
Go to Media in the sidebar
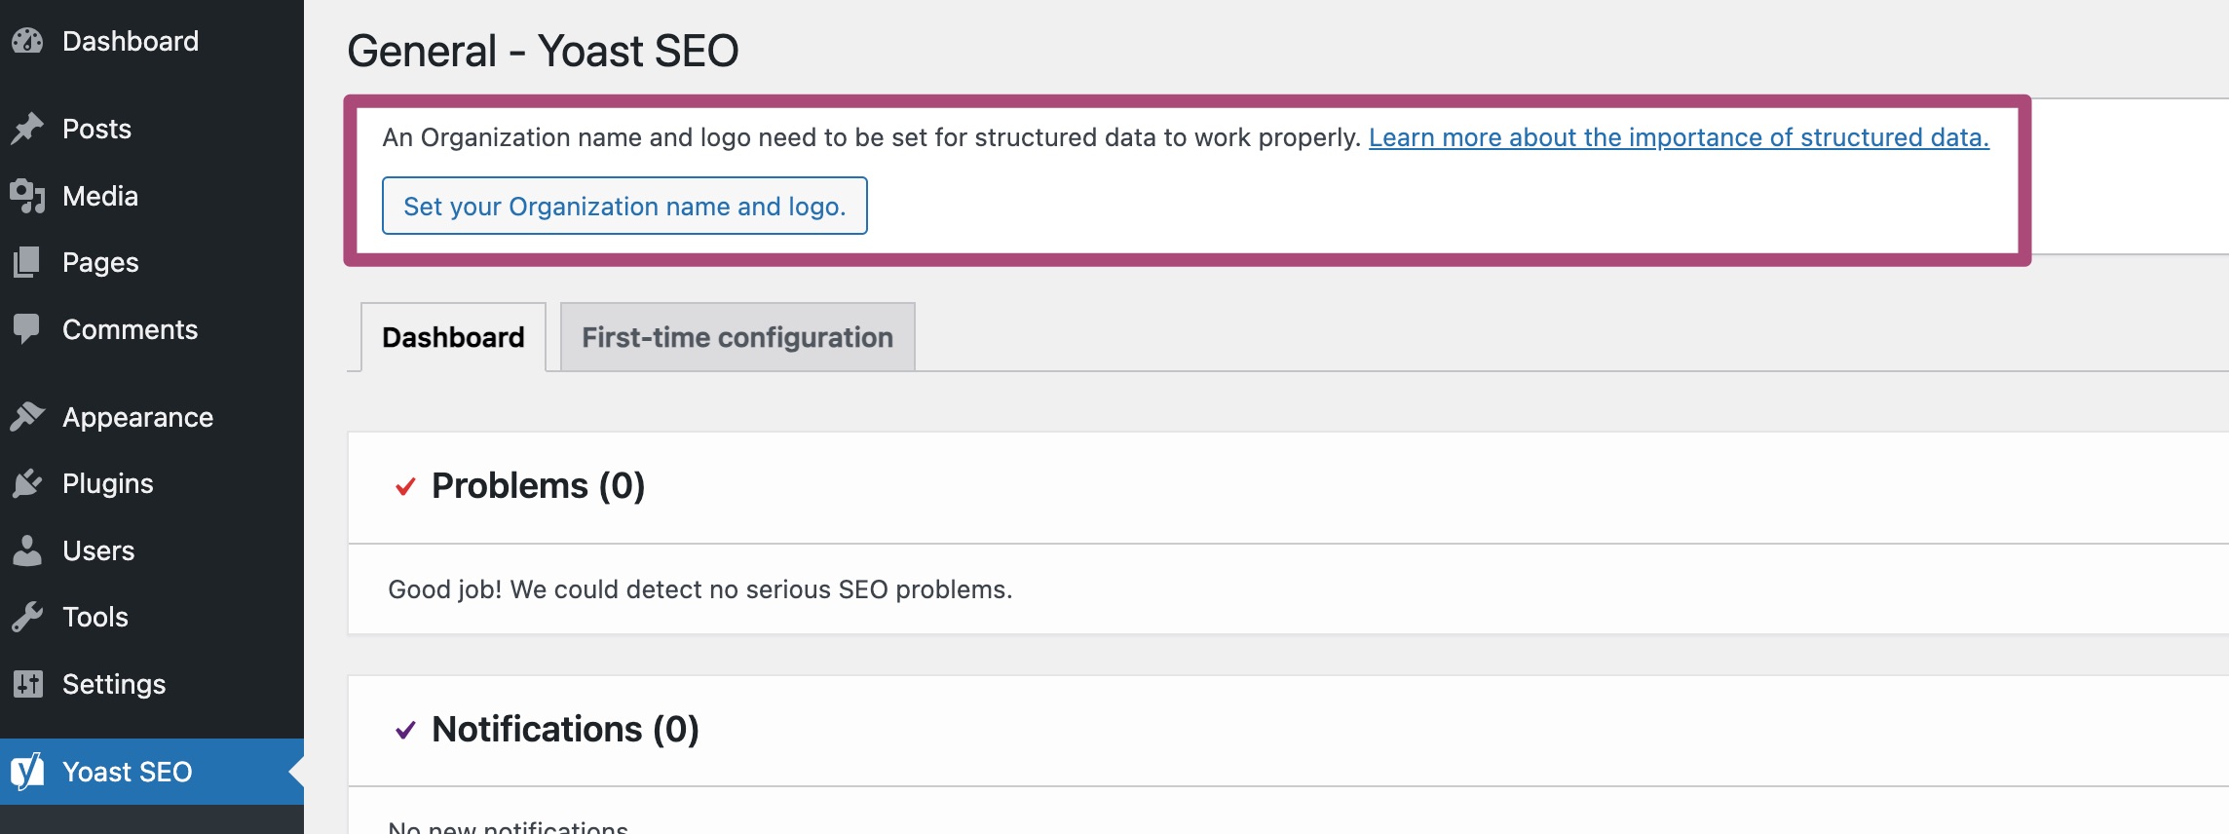(152, 196)
